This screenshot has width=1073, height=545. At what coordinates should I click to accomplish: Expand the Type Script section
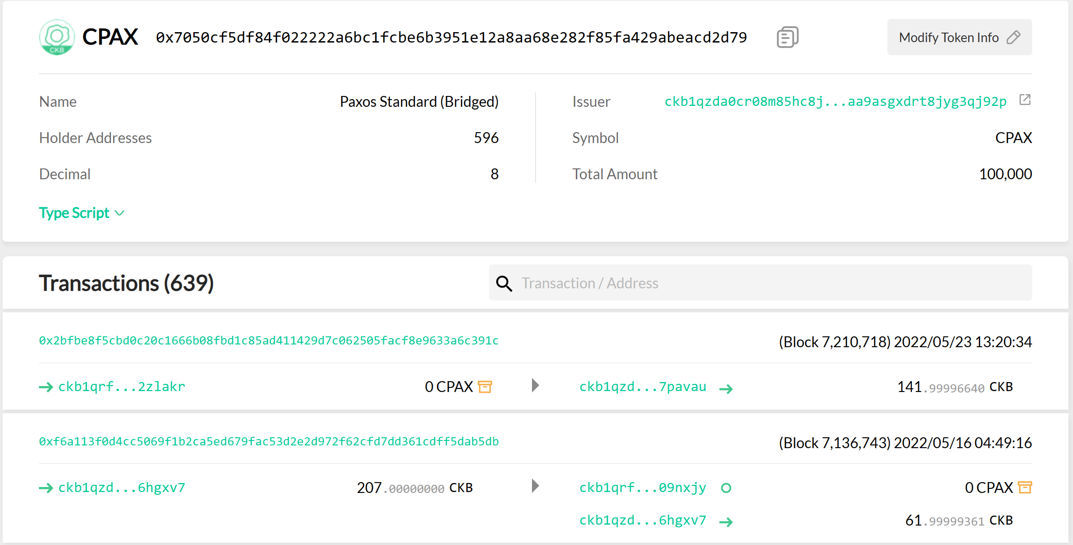click(81, 213)
